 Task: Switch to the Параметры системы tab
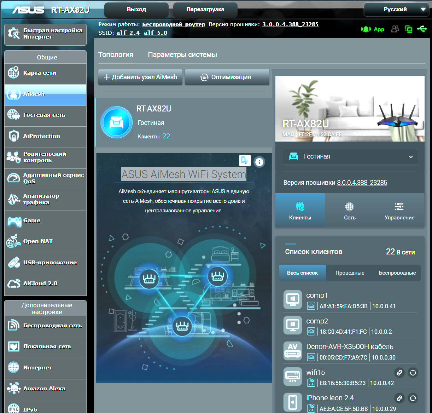click(x=182, y=55)
